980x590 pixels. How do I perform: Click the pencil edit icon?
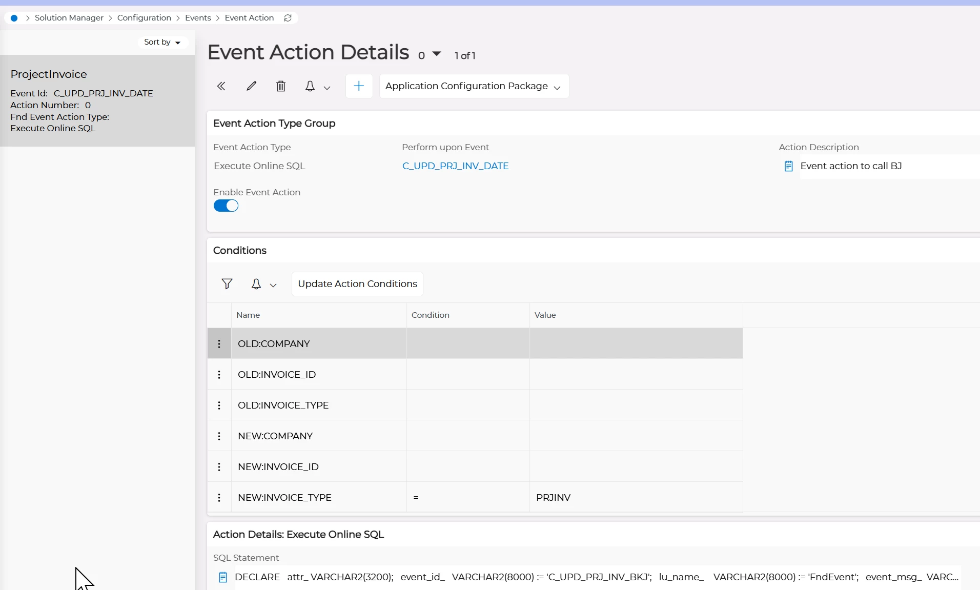coord(251,86)
